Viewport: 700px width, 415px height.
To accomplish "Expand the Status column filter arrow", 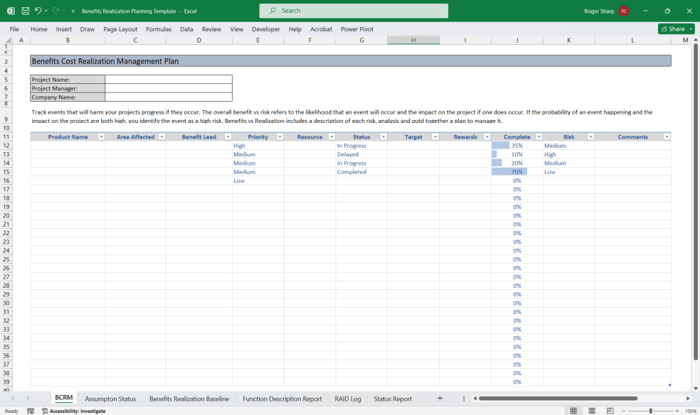I will [382, 136].
